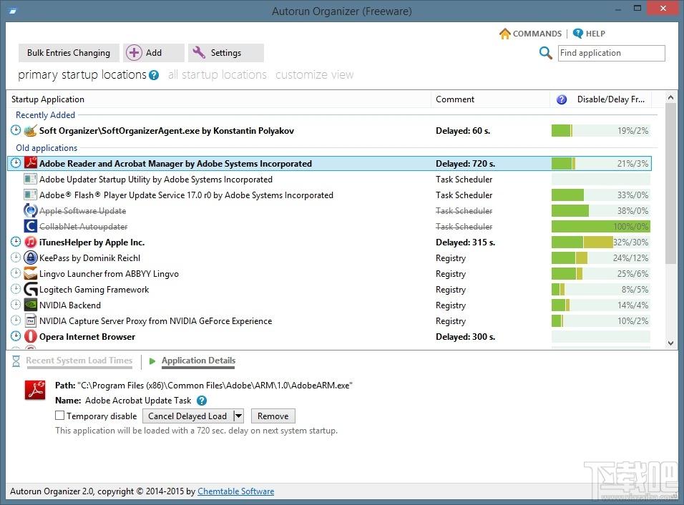Click the delay clock icon for NVIDIA Backend
This screenshot has width=684, height=505.
tap(16, 305)
